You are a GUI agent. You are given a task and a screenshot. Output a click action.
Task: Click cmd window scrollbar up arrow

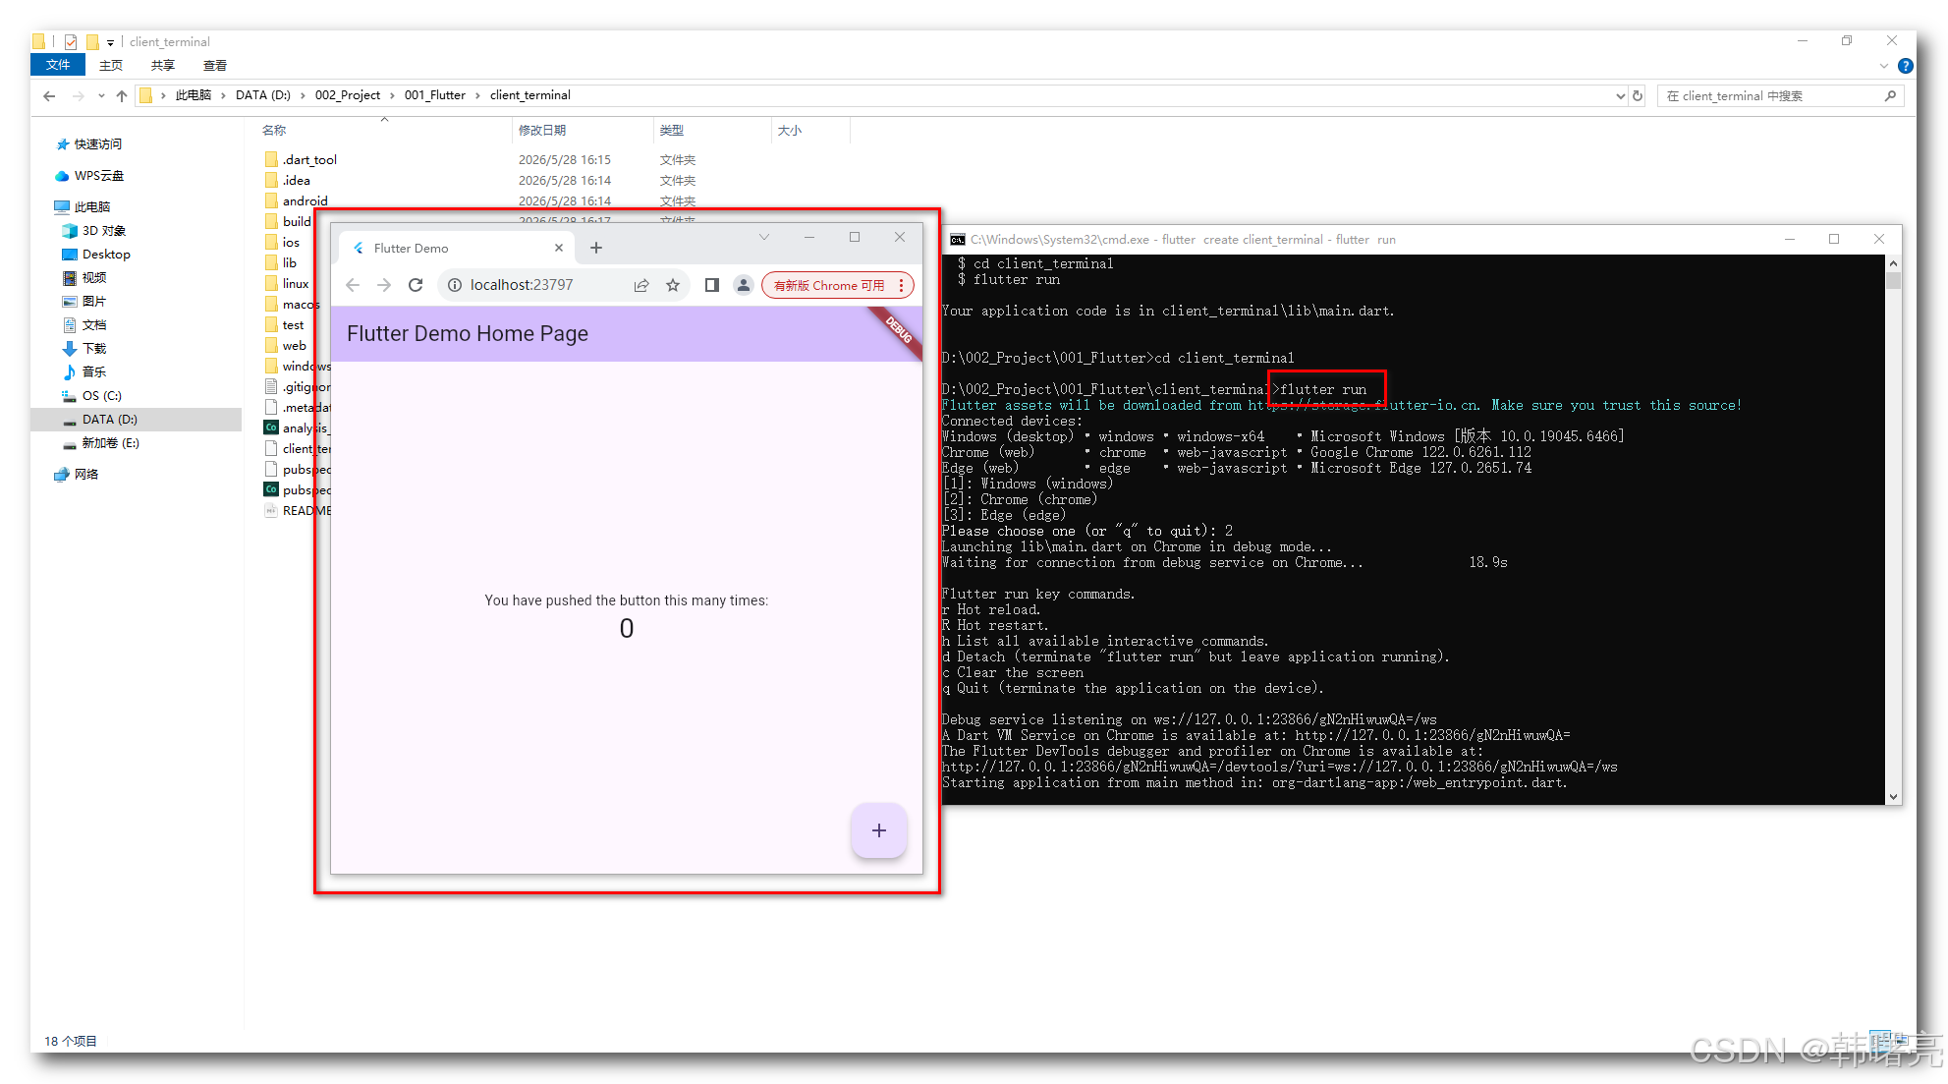tap(1894, 263)
